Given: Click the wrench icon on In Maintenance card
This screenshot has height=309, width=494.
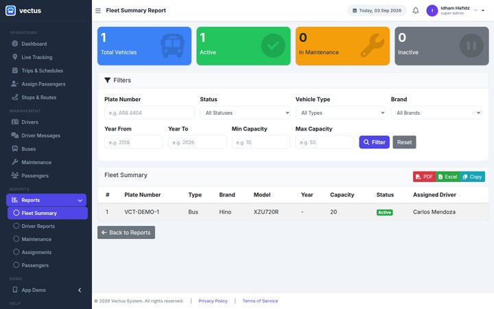Looking at the screenshot, I should point(373,46).
